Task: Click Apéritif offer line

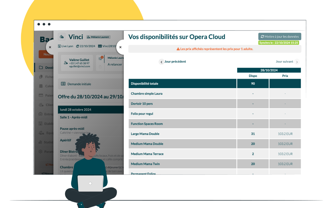Action: 65,140
